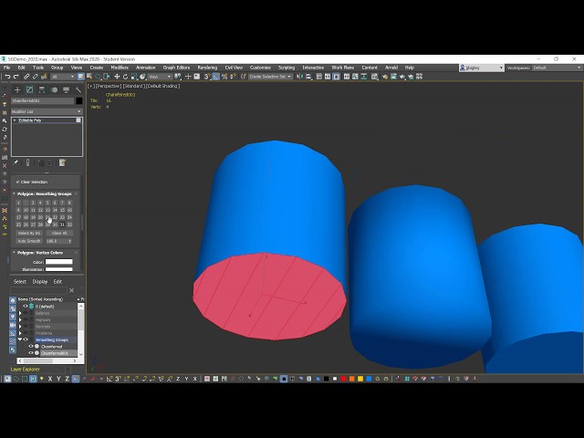Open the Graph Editors menu
This screenshot has width=584, height=438.
click(x=176, y=68)
